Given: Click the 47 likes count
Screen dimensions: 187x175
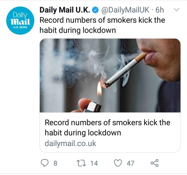Looking at the screenshot, I should click(x=130, y=163).
